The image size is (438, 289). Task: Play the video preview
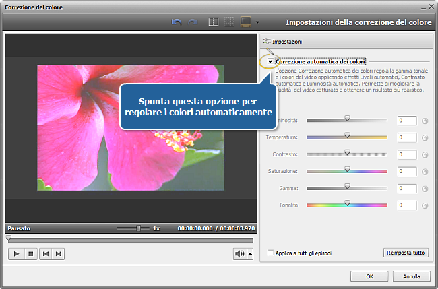pos(16,253)
